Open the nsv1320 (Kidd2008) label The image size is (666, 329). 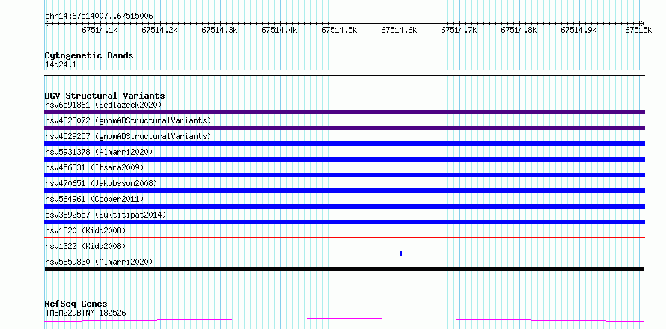pos(85,230)
